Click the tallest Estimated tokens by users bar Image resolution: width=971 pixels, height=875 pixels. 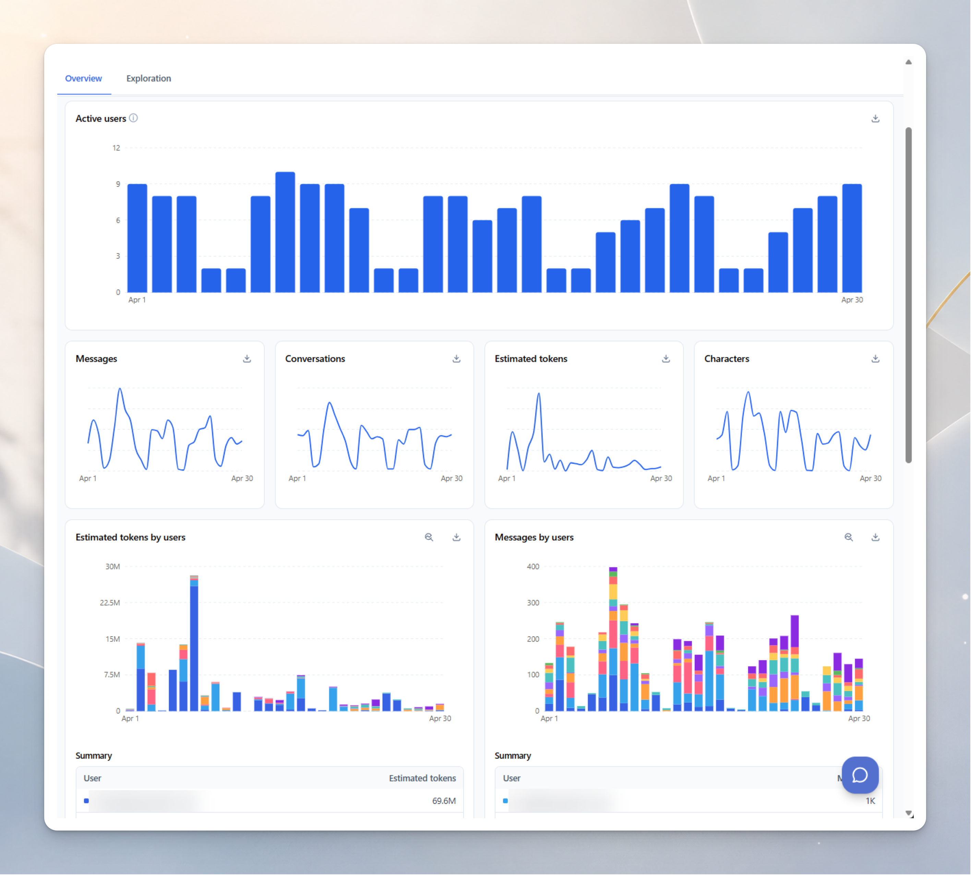[194, 643]
